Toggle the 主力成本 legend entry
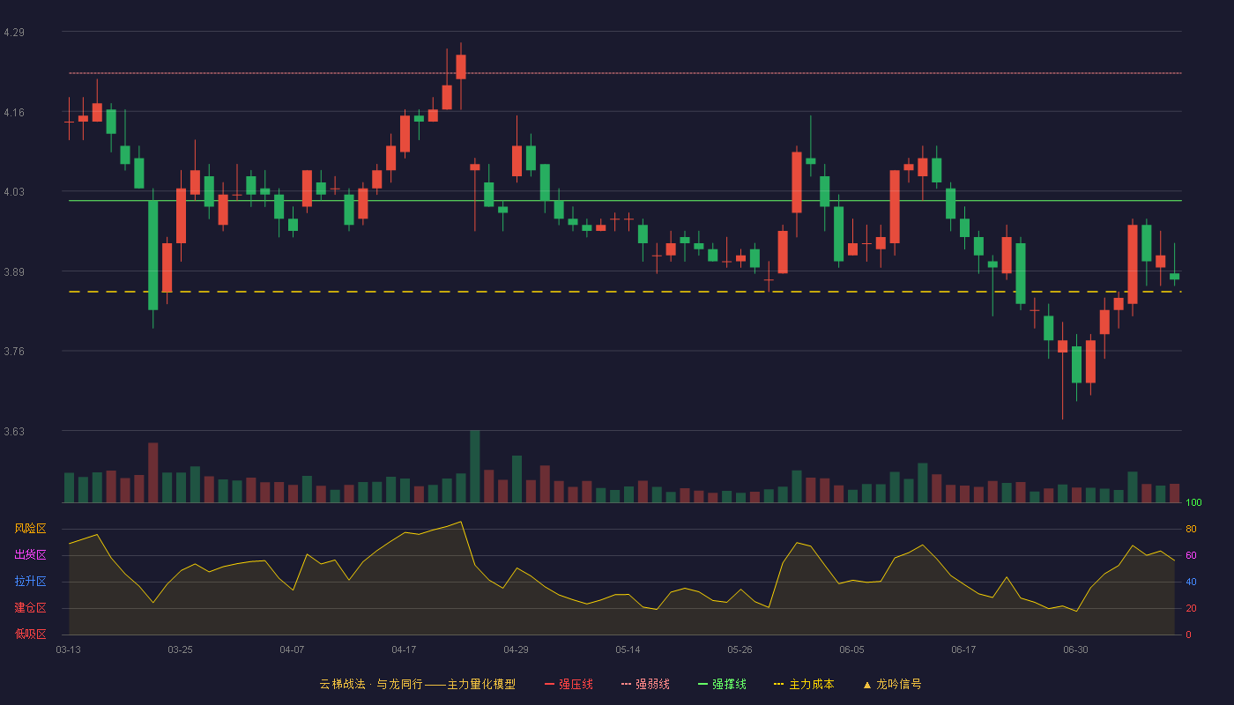 click(804, 684)
